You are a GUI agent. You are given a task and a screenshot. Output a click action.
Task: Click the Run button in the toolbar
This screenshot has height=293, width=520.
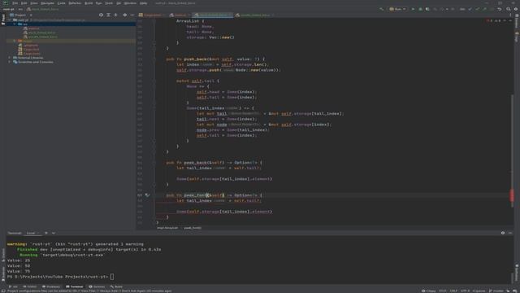pyautogui.click(x=413, y=9)
